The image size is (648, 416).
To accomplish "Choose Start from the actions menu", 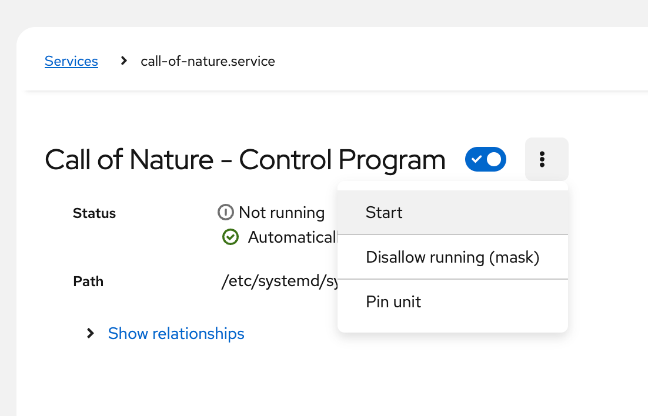I will 384,212.
